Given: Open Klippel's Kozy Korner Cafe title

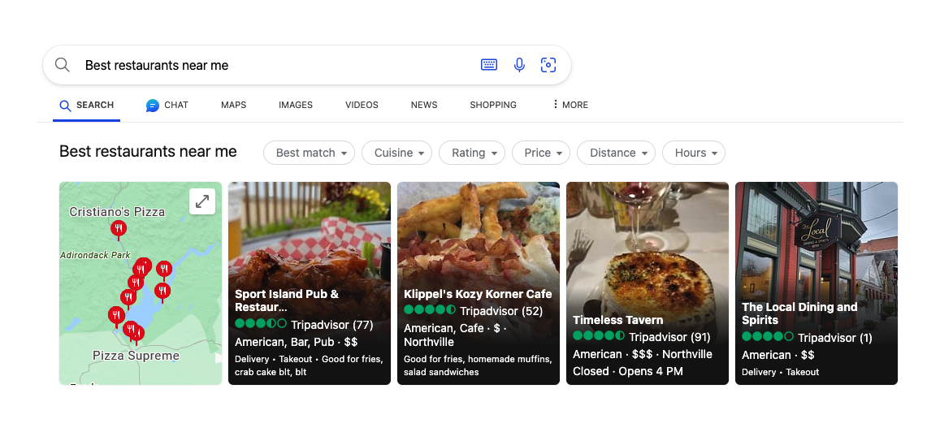Looking at the screenshot, I should click(x=478, y=294).
